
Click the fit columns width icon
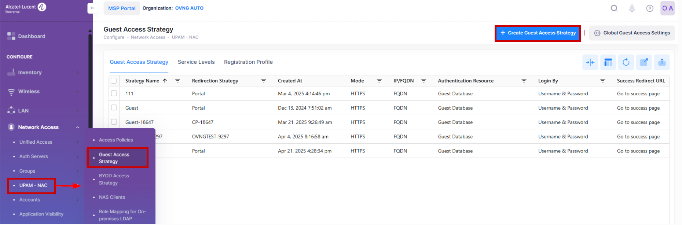590,62
